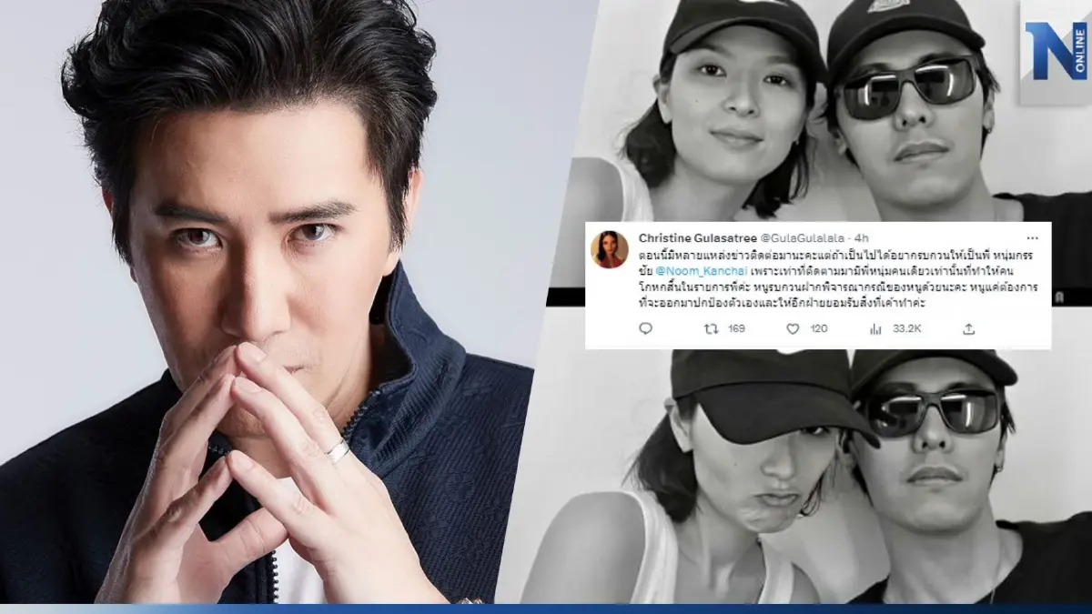This screenshot has width=1092, height=614.
Task: Click the 4h tweet timestamp
Action: (x=862, y=237)
